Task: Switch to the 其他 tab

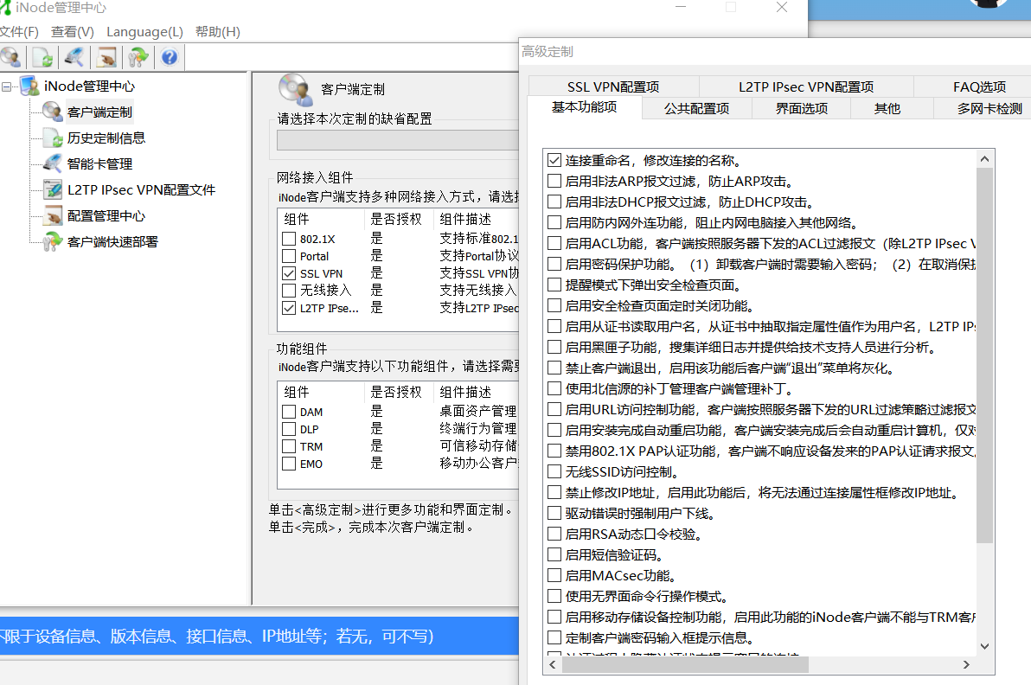Action: (x=887, y=108)
